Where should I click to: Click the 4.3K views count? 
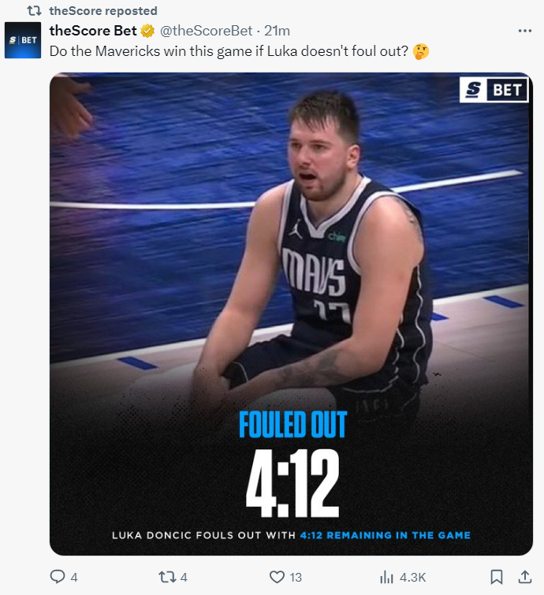coord(412,578)
